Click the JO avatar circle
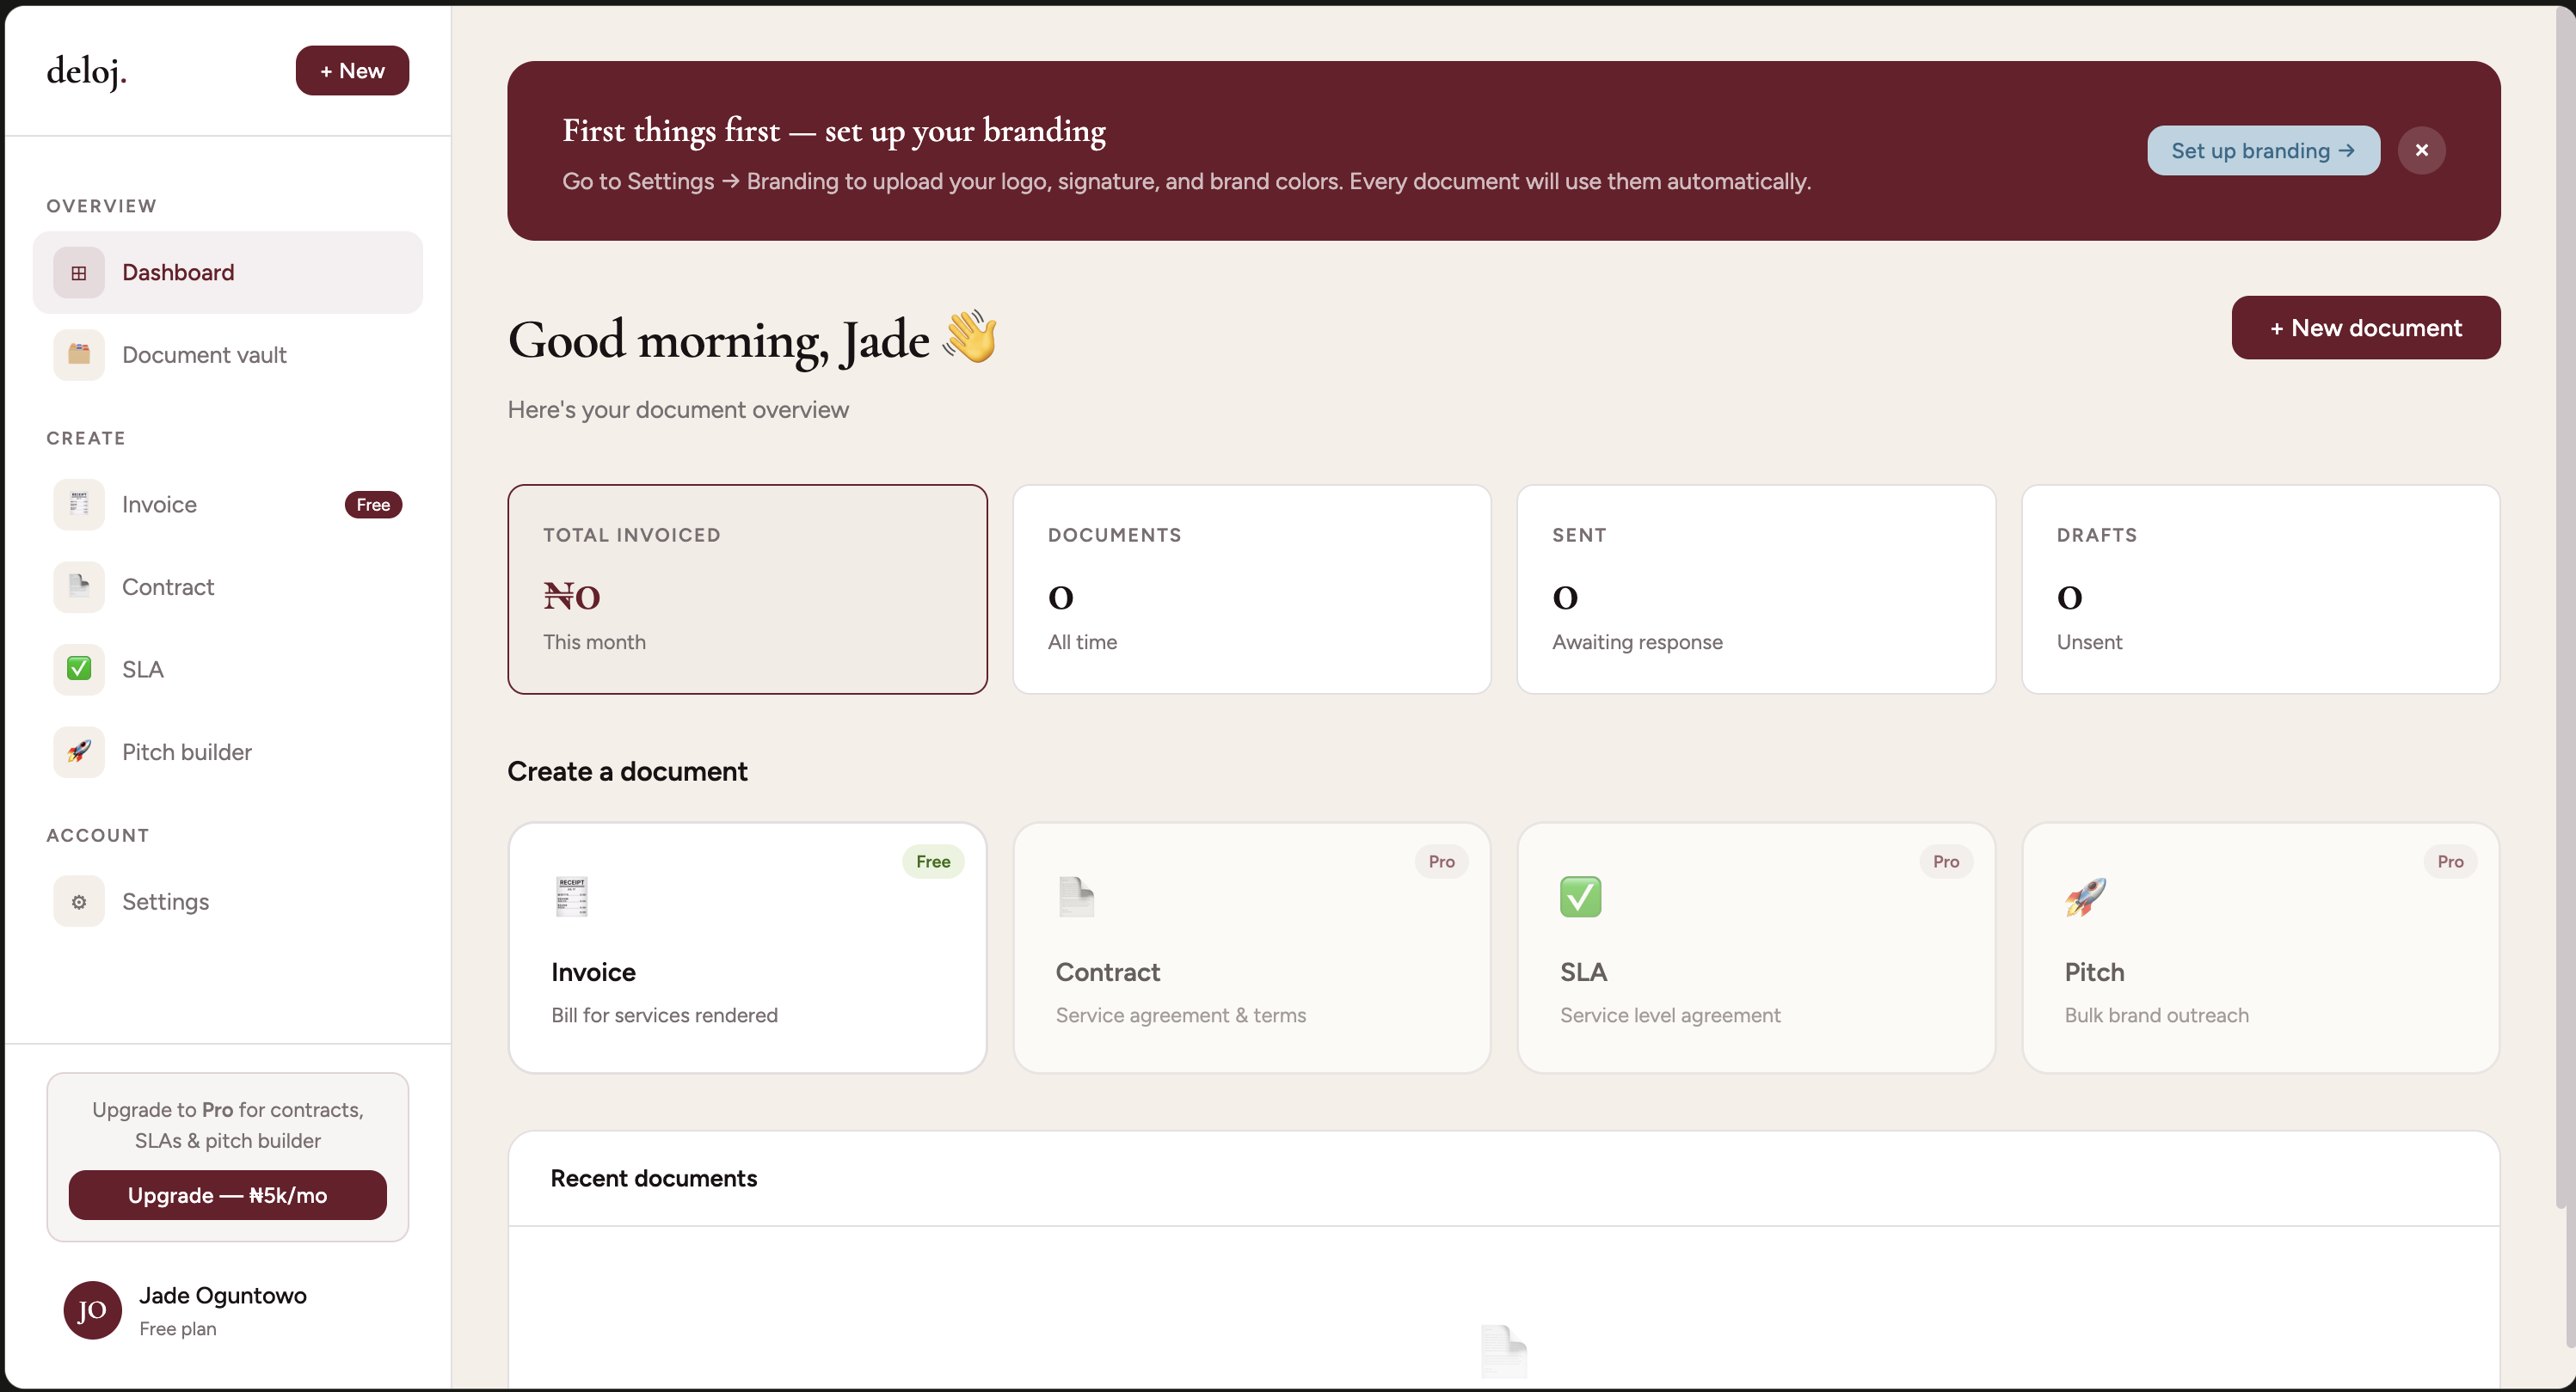 92,1310
